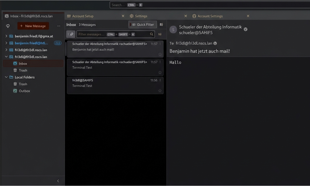310x186 pixels.
Task: Close the Settings tab
Action: 186,16
